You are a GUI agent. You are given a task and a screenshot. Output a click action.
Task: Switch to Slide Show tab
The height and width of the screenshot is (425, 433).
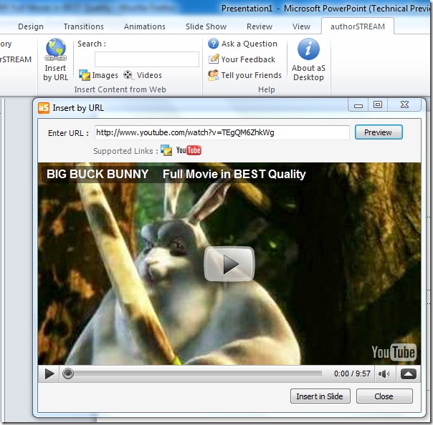point(206,26)
